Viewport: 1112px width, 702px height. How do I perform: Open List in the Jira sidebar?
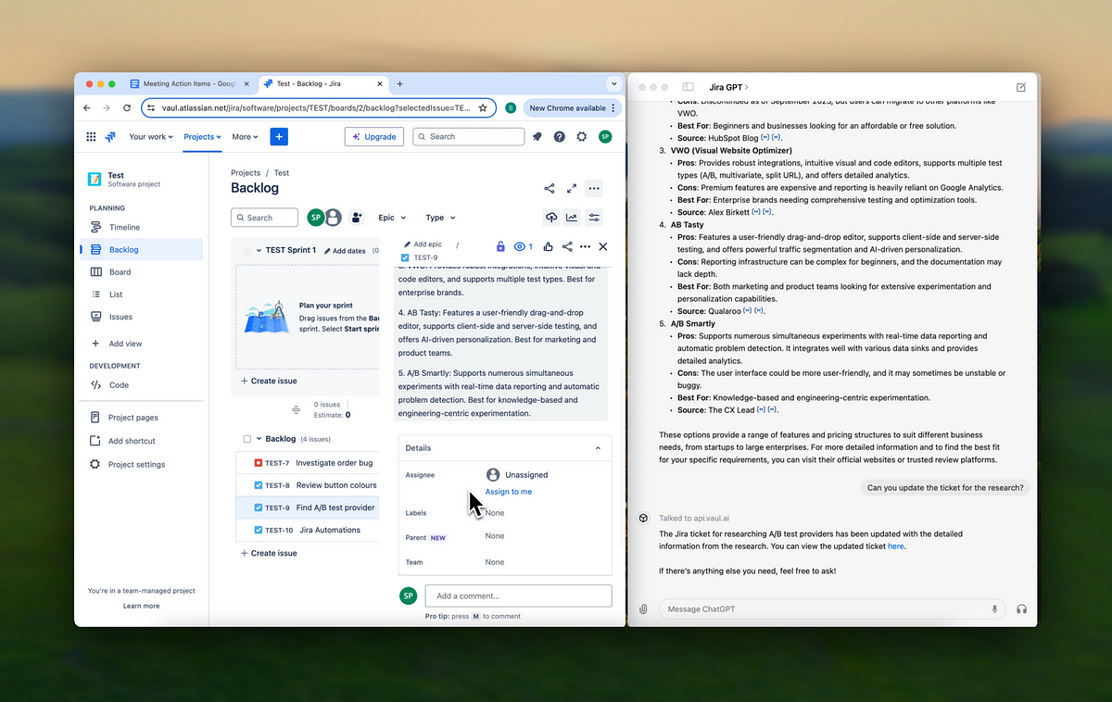point(141,295)
